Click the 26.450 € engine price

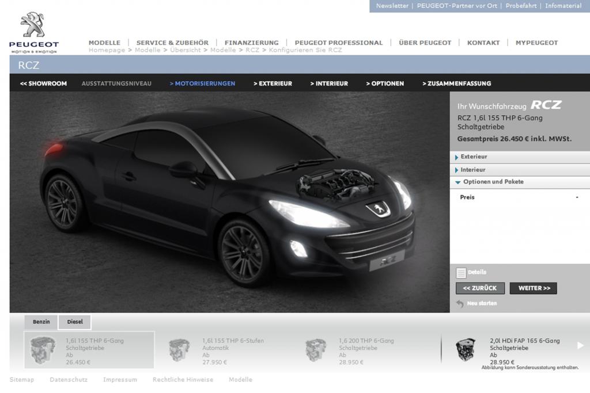pos(78,362)
